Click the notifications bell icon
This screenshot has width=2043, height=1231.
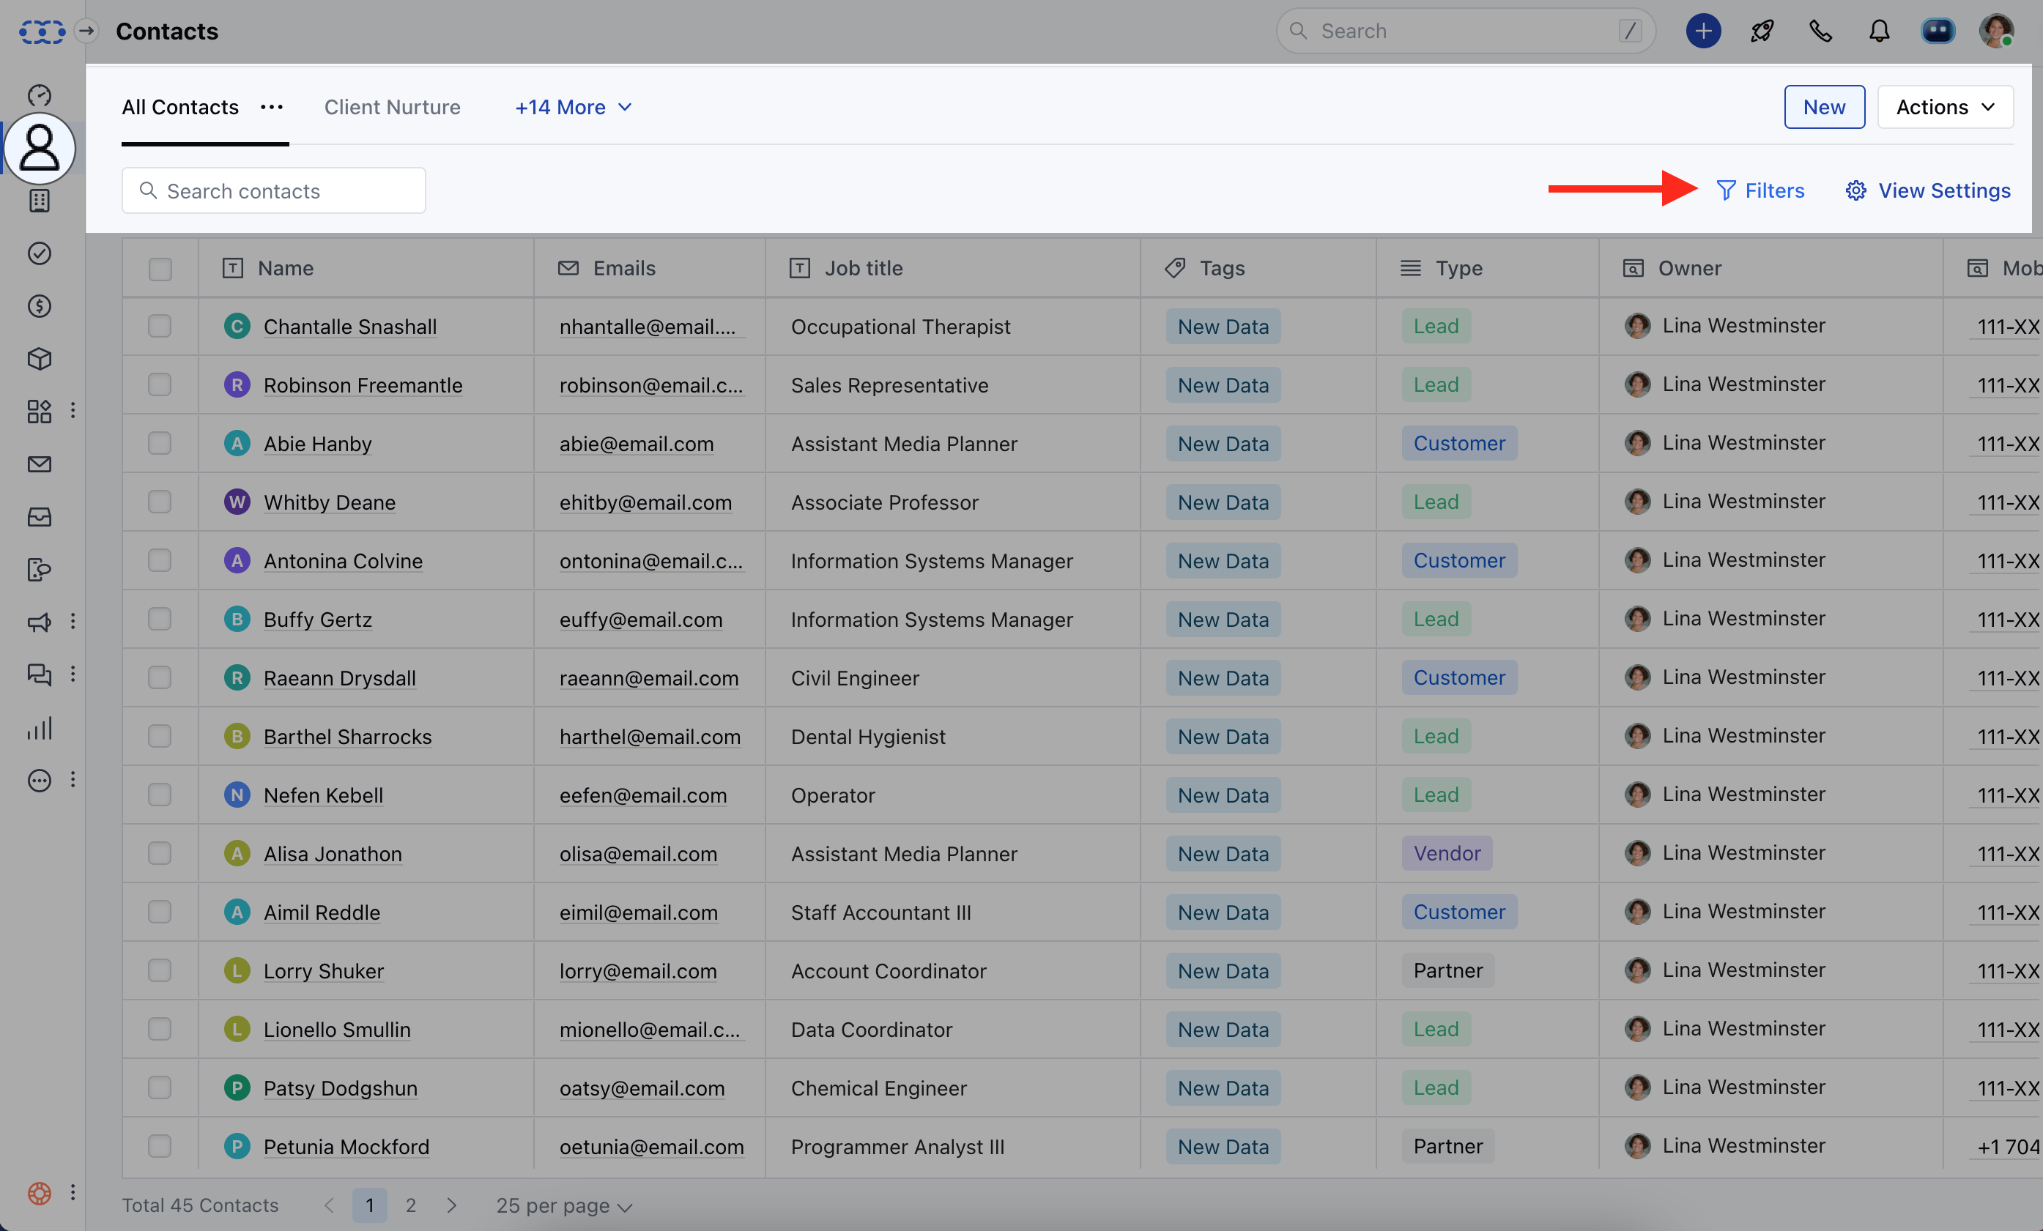point(1879,31)
